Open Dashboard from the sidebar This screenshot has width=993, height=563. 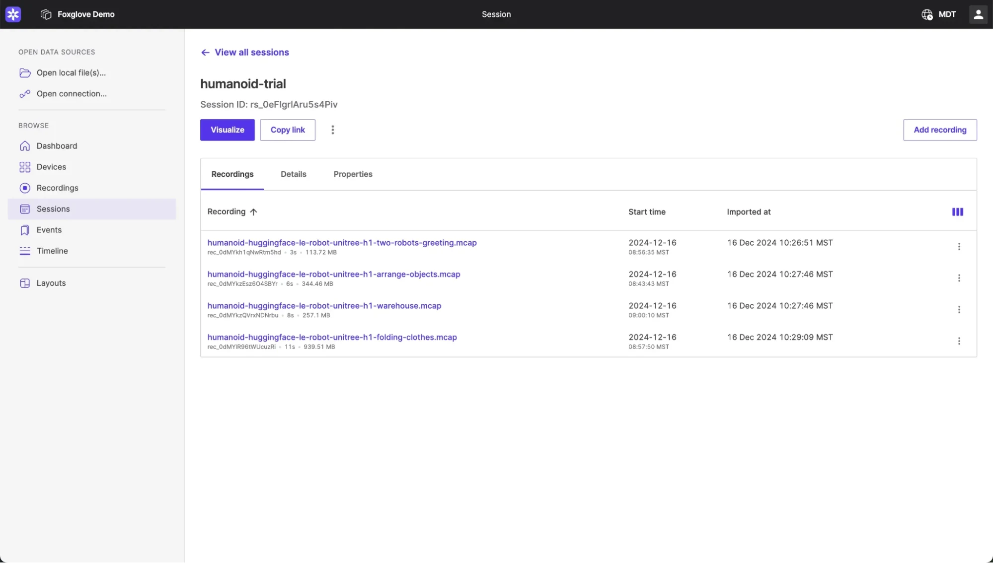pyautogui.click(x=56, y=145)
